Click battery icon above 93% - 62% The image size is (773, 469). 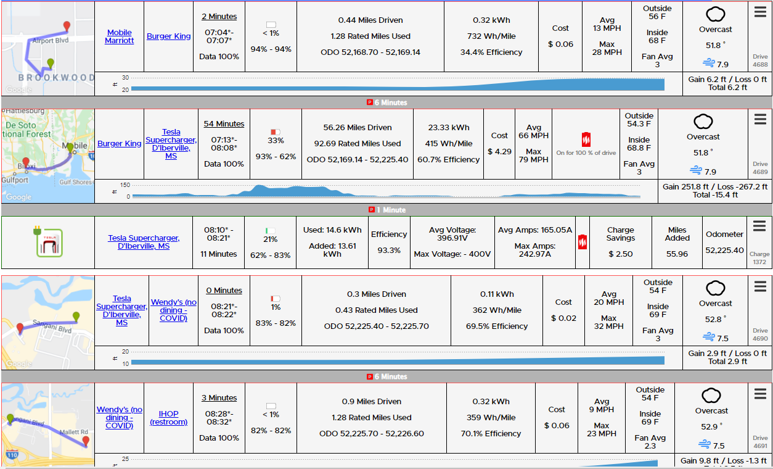click(276, 132)
